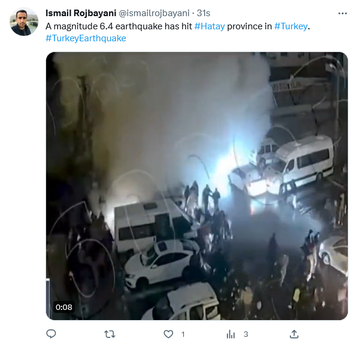The height and width of the screenshot is (347, 358).
Task: Click the 0:08 video duration badge
Action: (x=64, y=307)
